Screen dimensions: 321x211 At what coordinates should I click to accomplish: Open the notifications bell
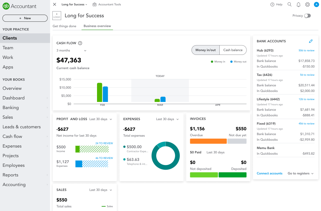pyautogui.click(x=299, y=5)
